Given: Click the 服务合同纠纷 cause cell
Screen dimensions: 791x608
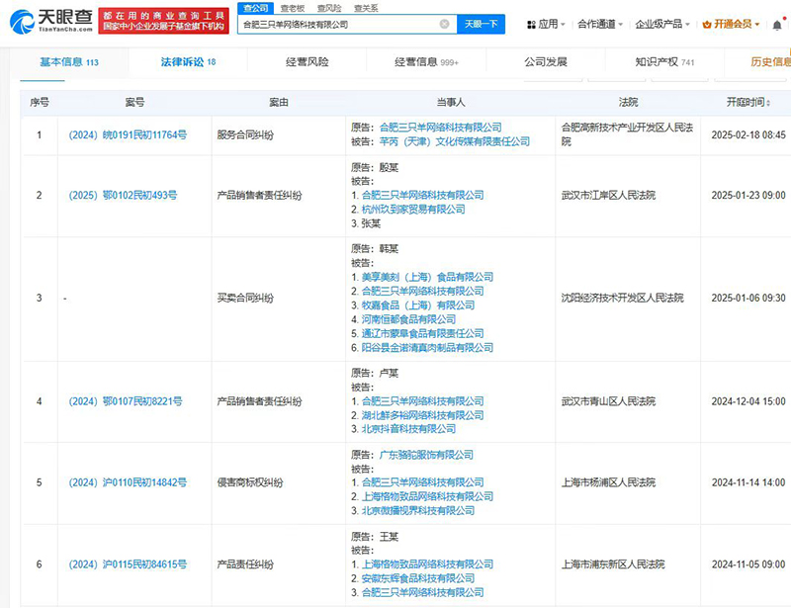Looking at the screenshot, I should click(245, 134).
